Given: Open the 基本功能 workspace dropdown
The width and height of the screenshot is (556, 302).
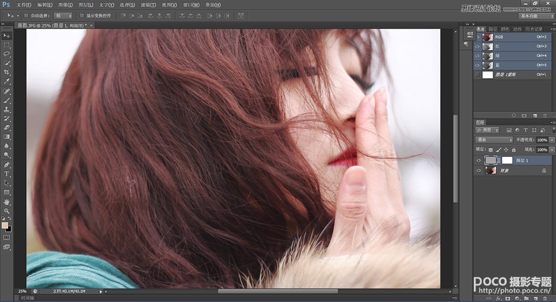Looking at the screenshot, I should (x=536, y=16).
